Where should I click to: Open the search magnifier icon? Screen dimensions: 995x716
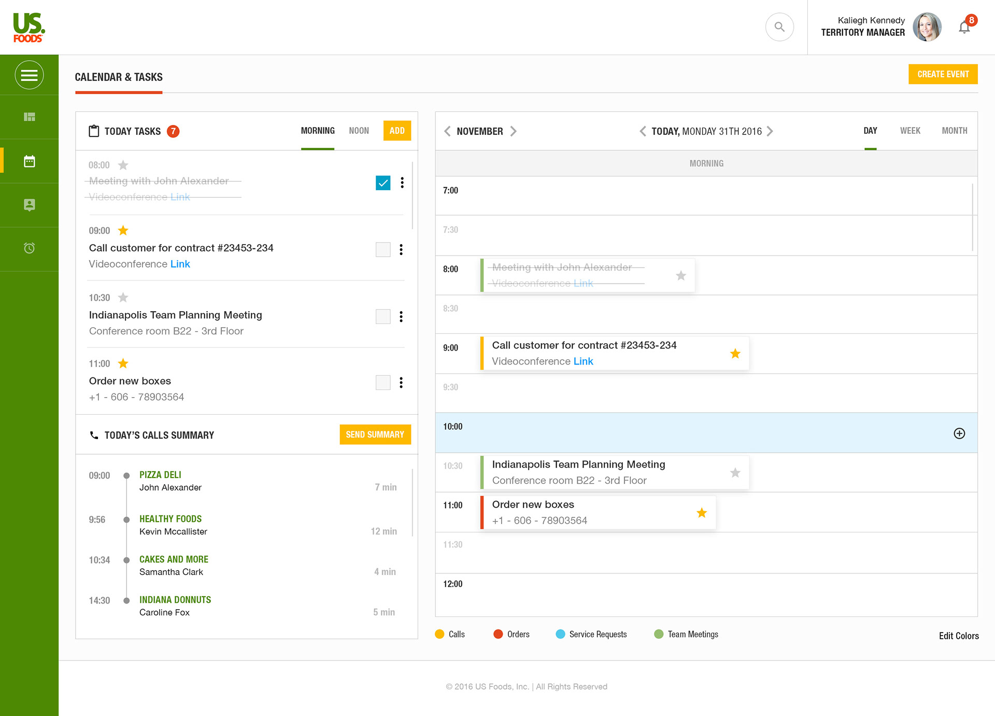coord(779,27)
